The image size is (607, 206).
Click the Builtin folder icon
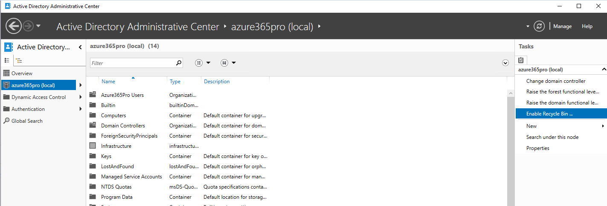pyautogui.click(x=93, y=105)
